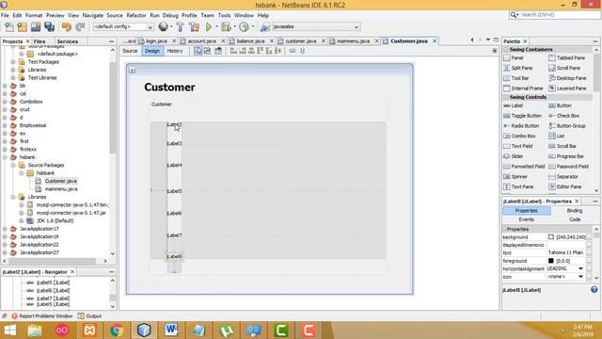602x339 pixels.
Task: Click the Events button in the Properties panel
Action: pyautogui.click(x=526, y=219)
